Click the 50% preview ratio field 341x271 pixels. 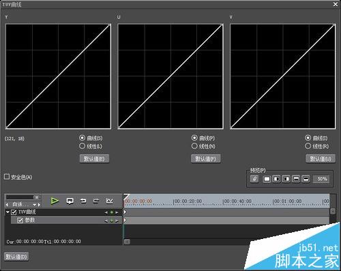[x=322, y=179]
